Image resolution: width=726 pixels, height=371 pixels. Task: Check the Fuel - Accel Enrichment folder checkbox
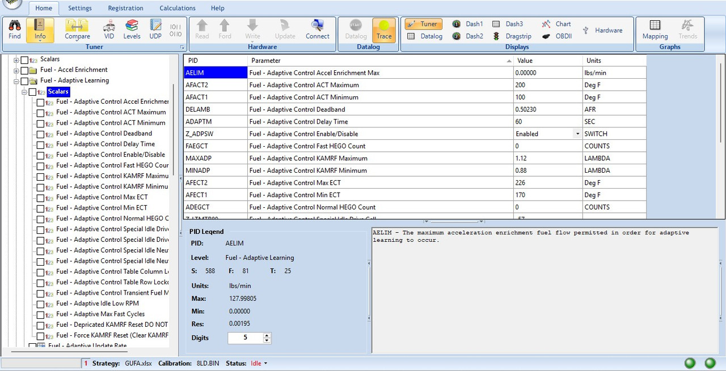(24, 70)
